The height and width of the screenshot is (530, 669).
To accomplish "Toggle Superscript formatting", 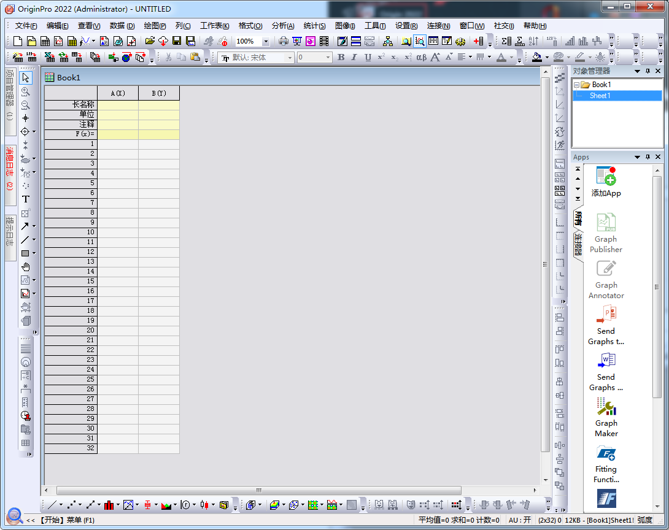I will (x=381, y=57).
